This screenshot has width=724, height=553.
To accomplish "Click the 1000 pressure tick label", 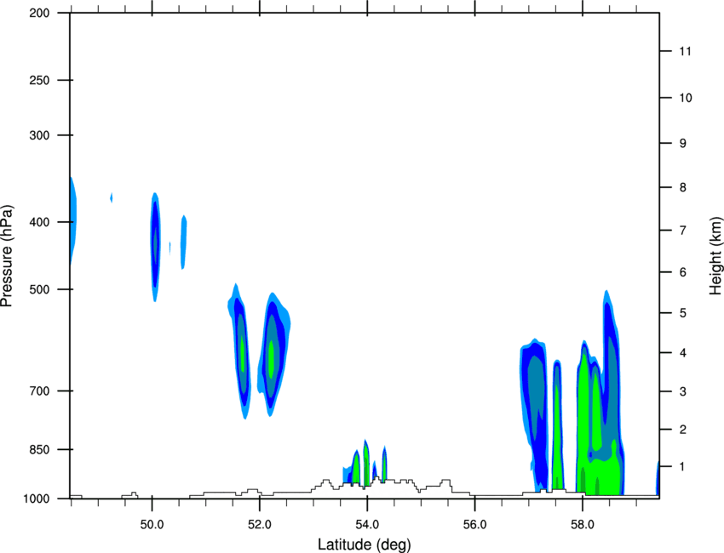I will click(x=37, y=499).
